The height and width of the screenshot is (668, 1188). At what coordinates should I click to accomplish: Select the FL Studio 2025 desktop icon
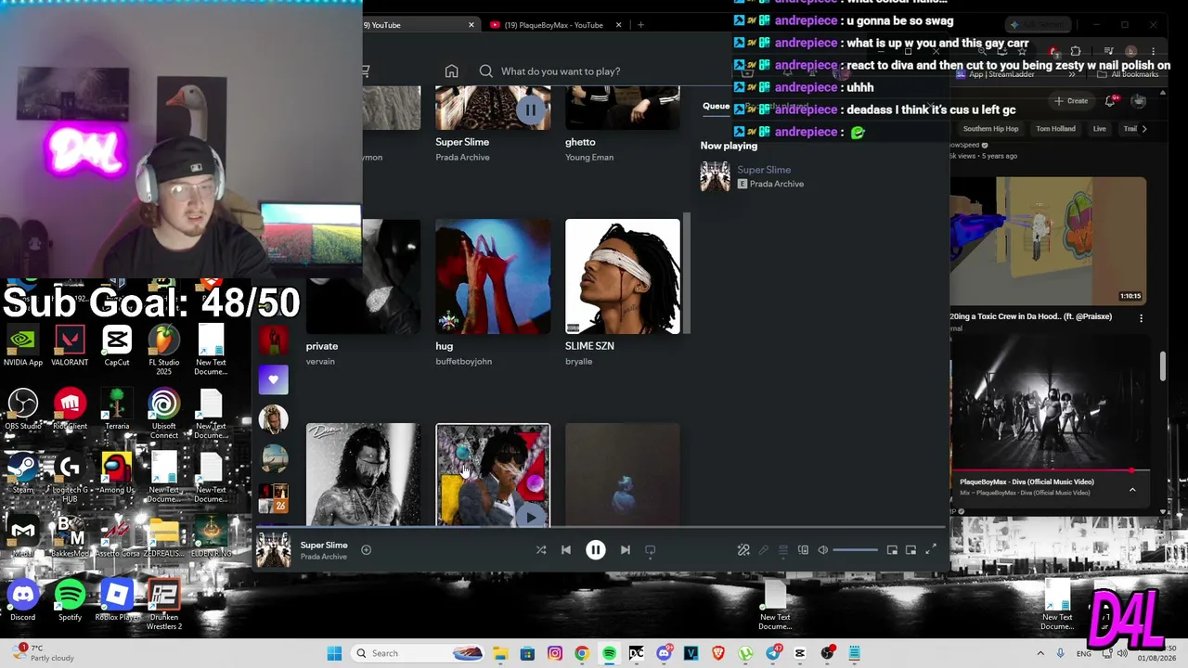[163, 350]
